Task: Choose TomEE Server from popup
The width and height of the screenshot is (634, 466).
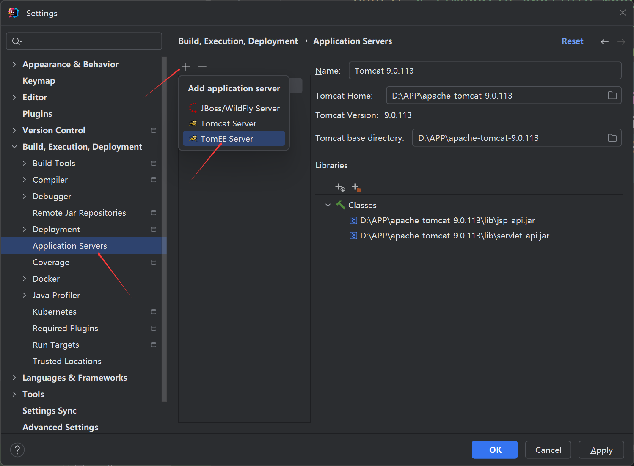Action: pyautogui.click(x=234, y=139)
